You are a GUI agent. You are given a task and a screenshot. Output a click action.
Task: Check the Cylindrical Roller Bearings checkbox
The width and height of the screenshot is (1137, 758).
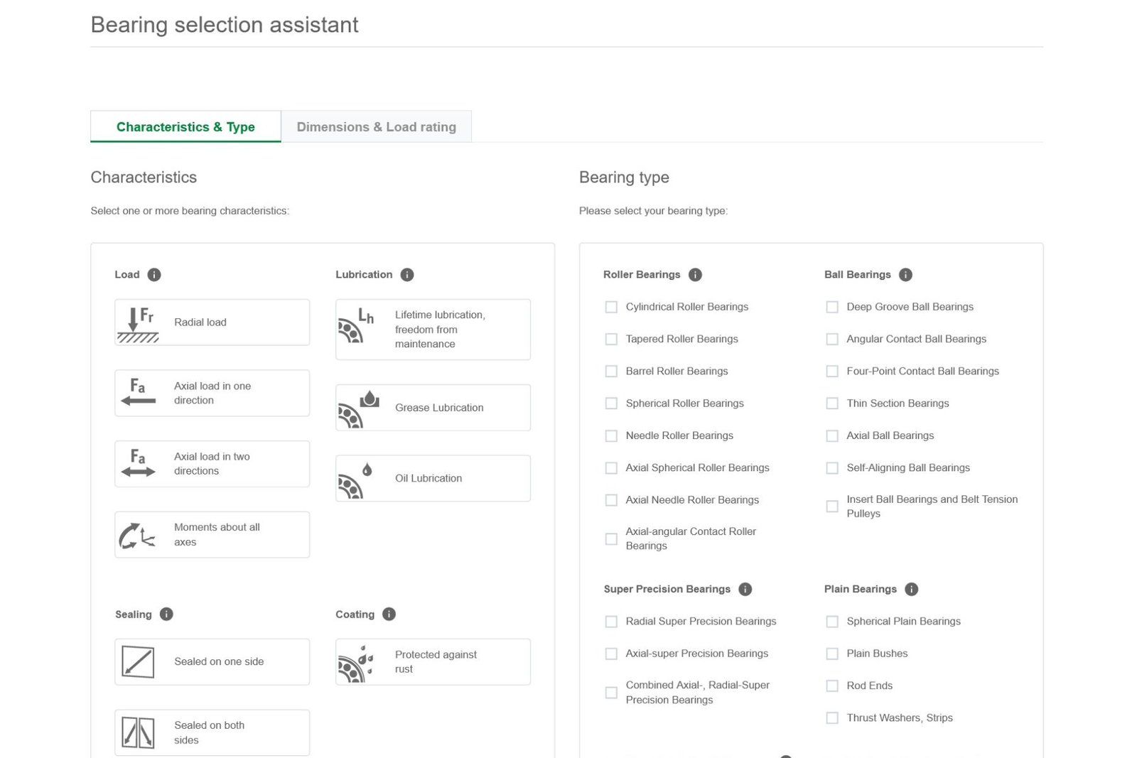(x=611, y=307)
